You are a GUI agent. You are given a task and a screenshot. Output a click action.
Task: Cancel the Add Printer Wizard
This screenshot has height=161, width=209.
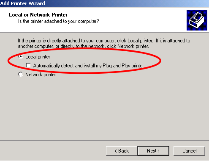click(x=189, y=151)
